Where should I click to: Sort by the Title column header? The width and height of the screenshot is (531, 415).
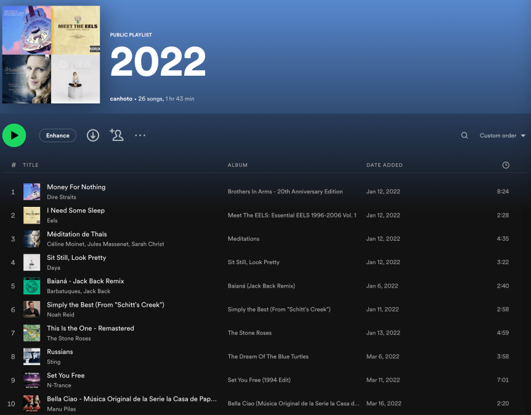31,165
